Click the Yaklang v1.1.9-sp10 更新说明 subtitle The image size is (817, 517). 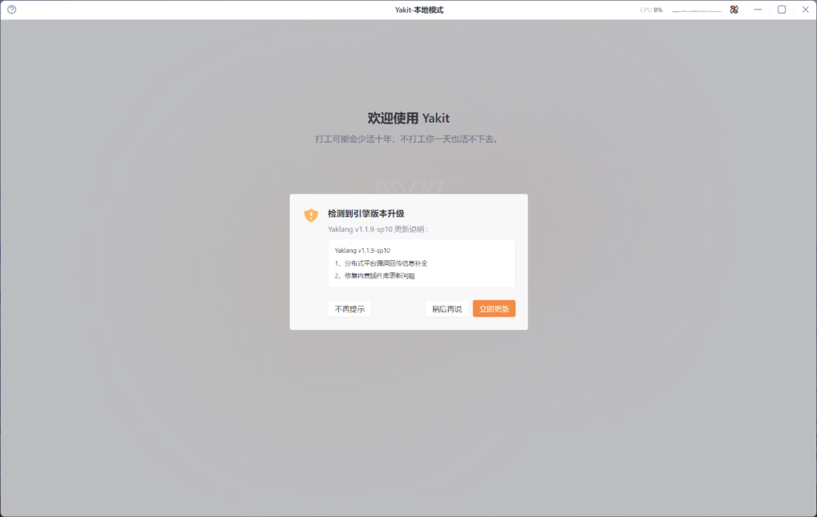coord(377,229)
